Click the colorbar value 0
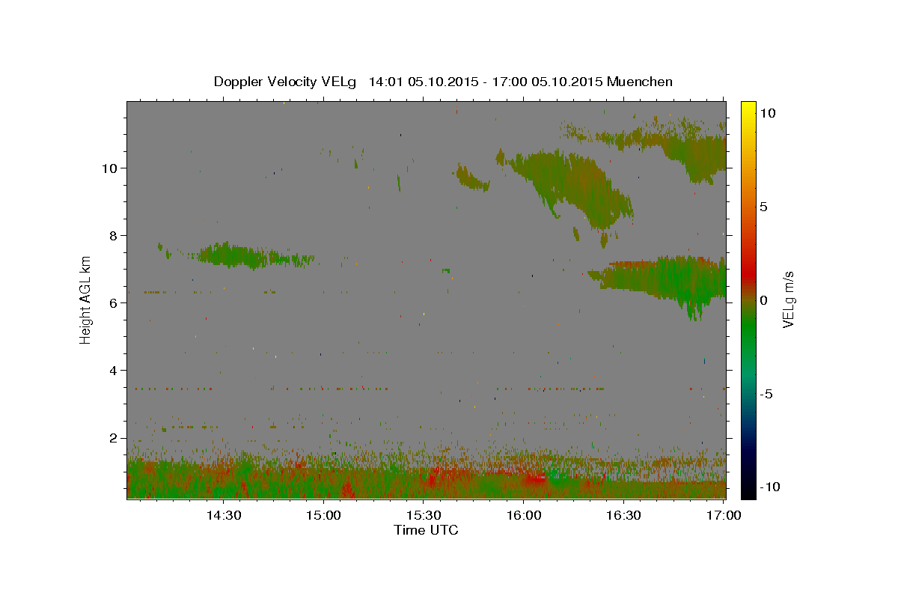 (763, 300)
